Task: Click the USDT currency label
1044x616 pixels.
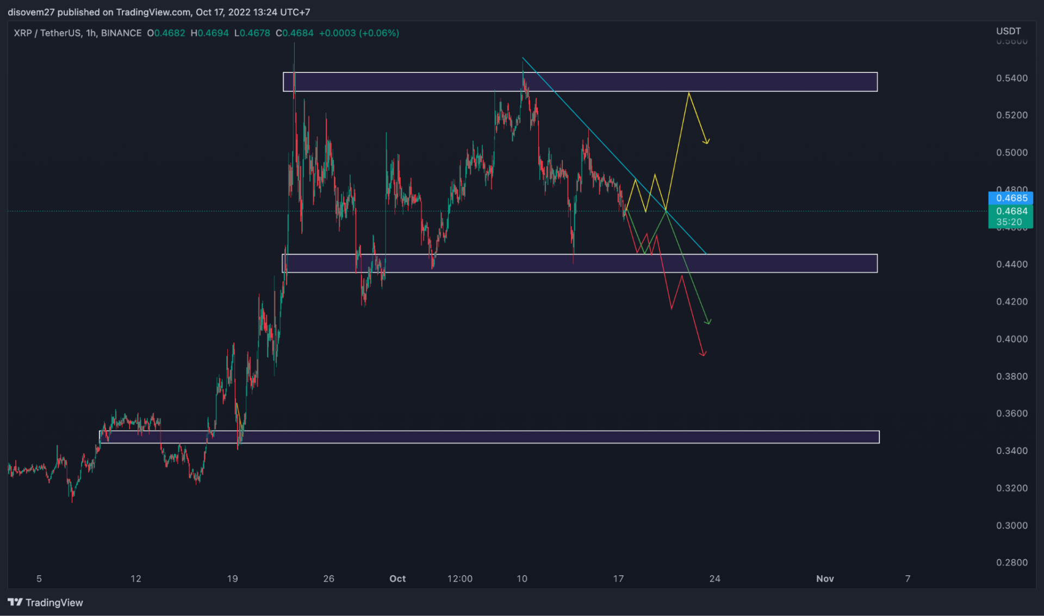Action: (x=1008, y=31)
